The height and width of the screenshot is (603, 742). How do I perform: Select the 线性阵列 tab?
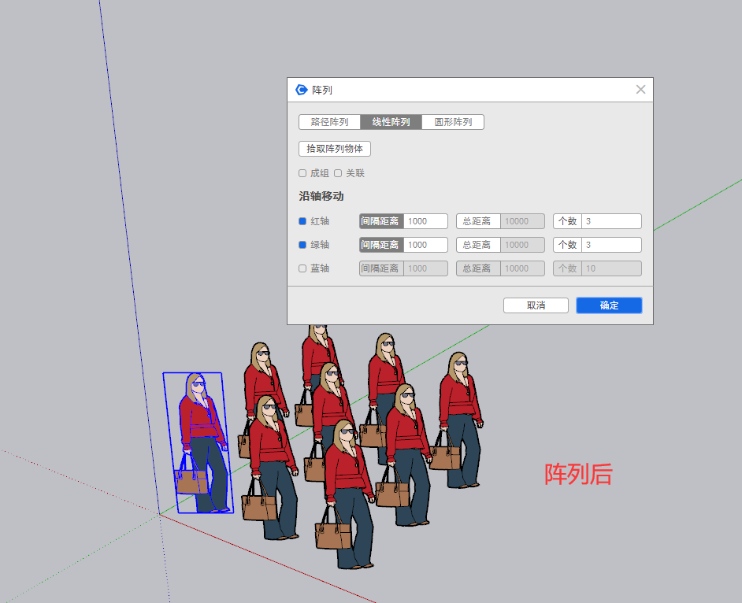391,122
